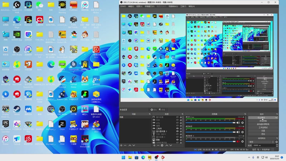Click 麦克风/Aux volume slider
This screenshot has width=286, height=161.
pos(211,123)
